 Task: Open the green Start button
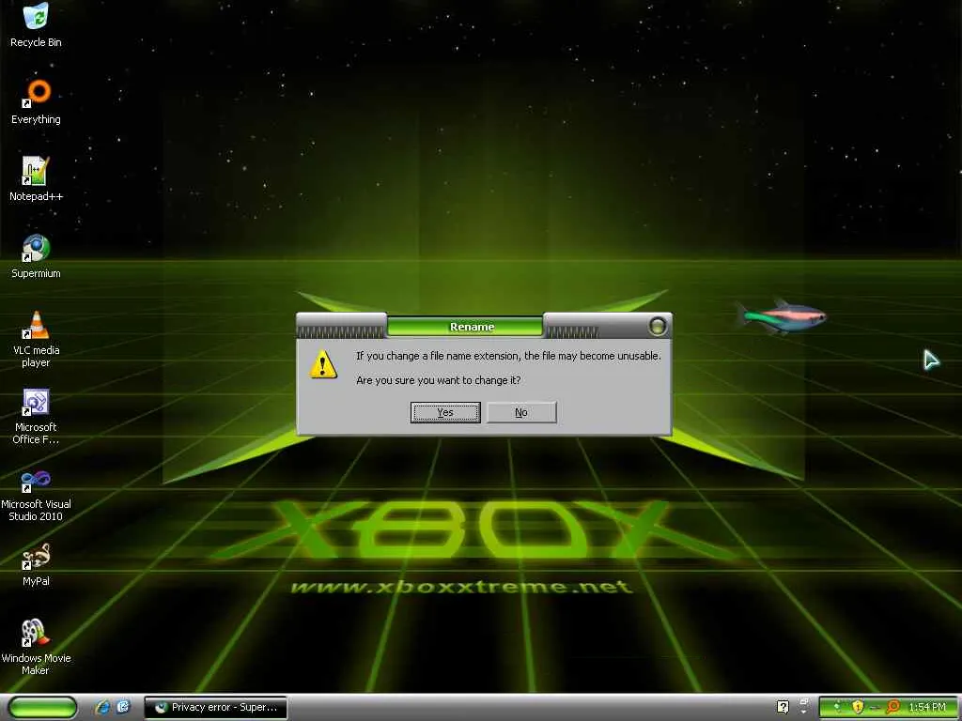click(x=43, y=708)
